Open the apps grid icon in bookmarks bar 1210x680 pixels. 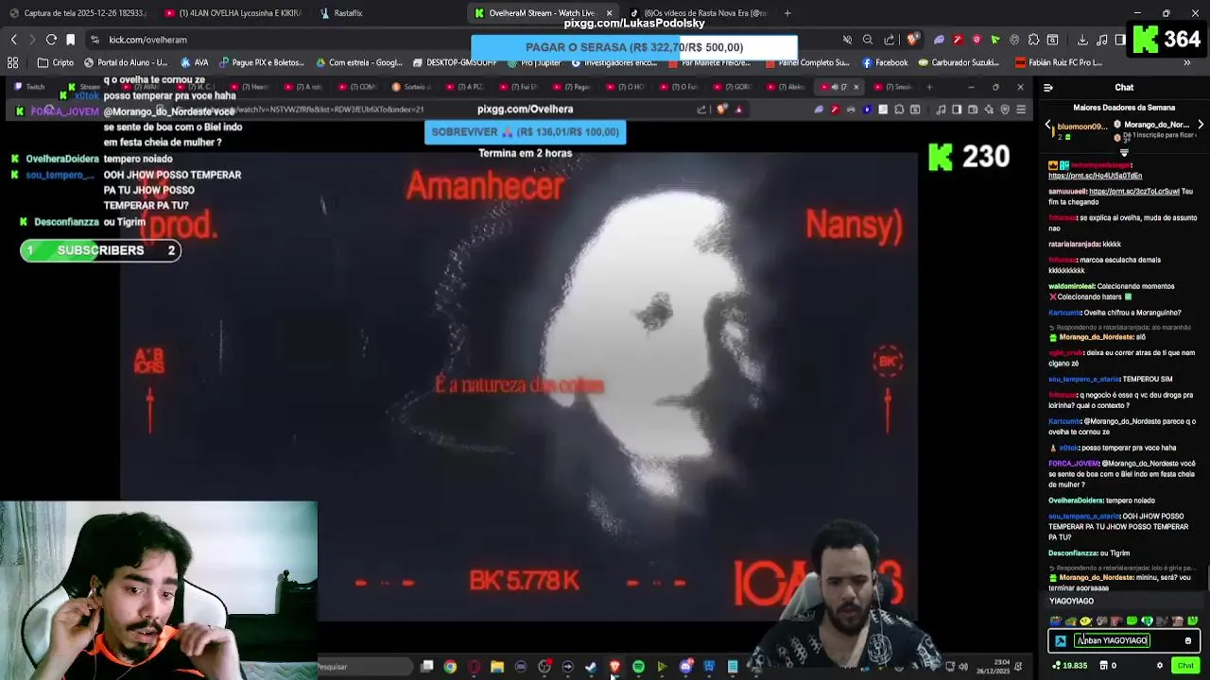coord(13,62)
